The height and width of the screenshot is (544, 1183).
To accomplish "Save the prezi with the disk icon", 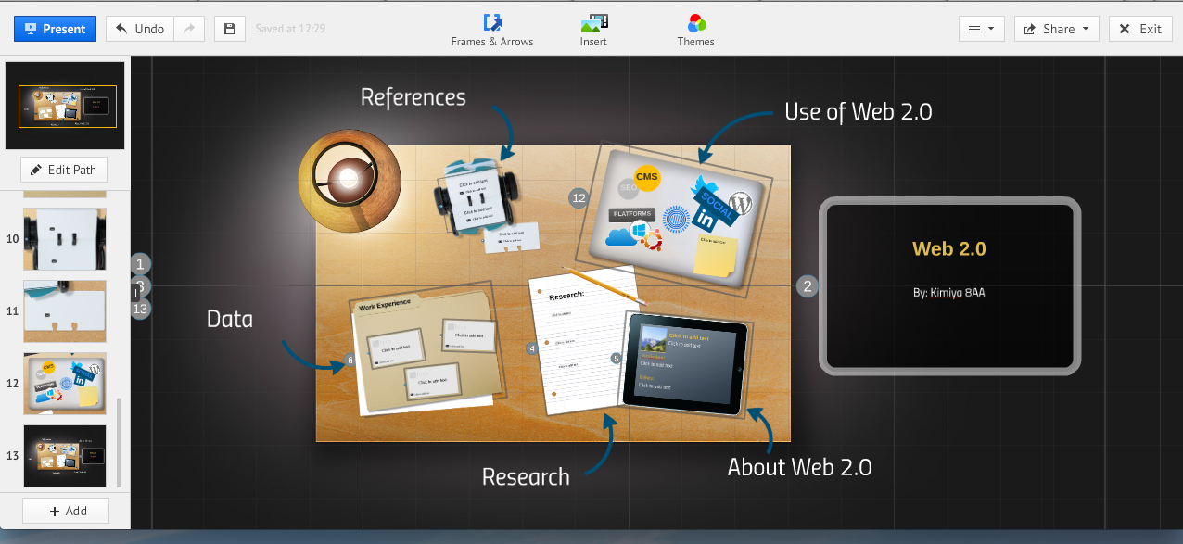I will [x=229, y=29].
